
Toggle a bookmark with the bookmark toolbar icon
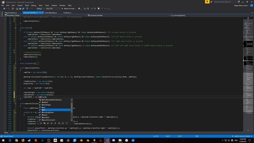[98, 9]
